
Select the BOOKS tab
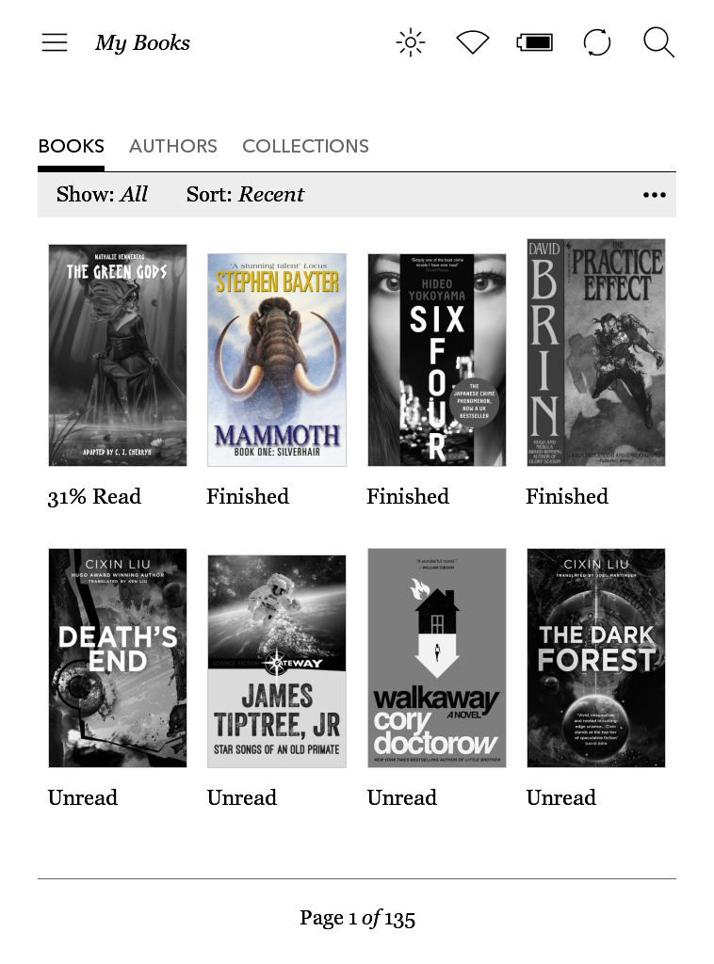[72, 146]
